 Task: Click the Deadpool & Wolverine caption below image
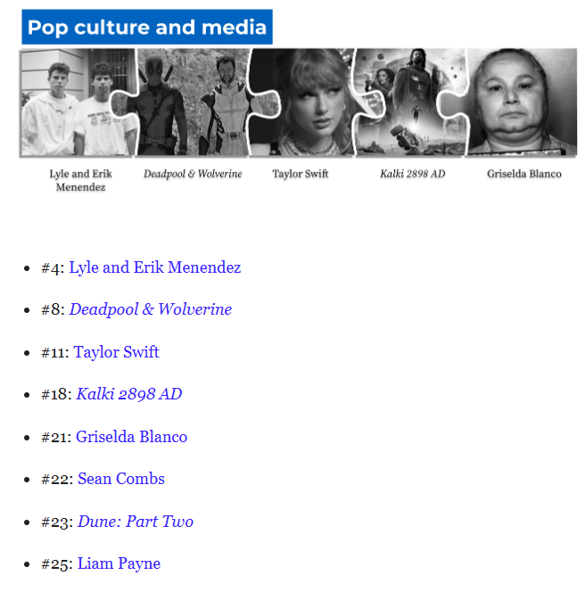[193, 174]
